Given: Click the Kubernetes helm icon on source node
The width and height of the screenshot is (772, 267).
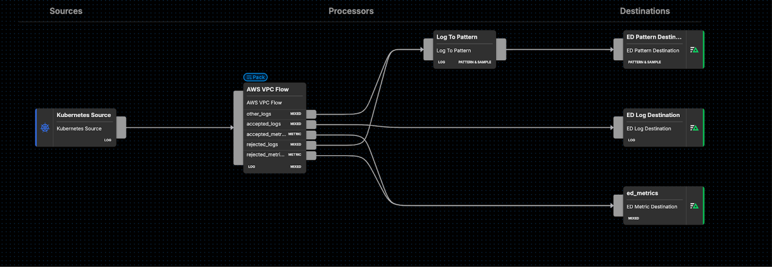Looking at the screenshot, I should (45, 128).
